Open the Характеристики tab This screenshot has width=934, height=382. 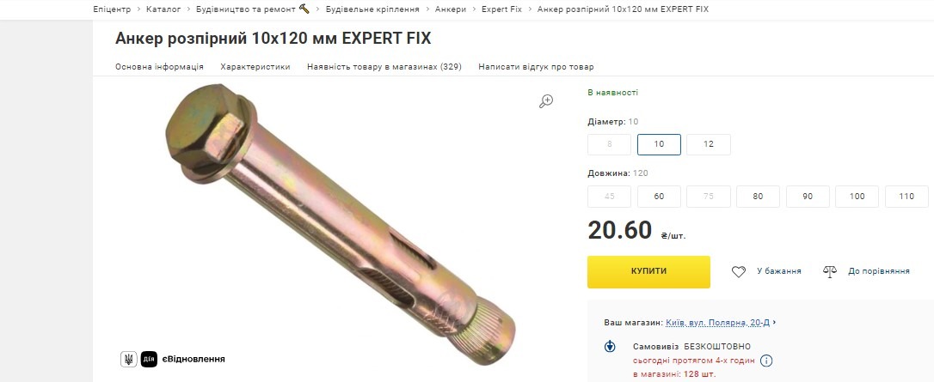tap(255, 67)
